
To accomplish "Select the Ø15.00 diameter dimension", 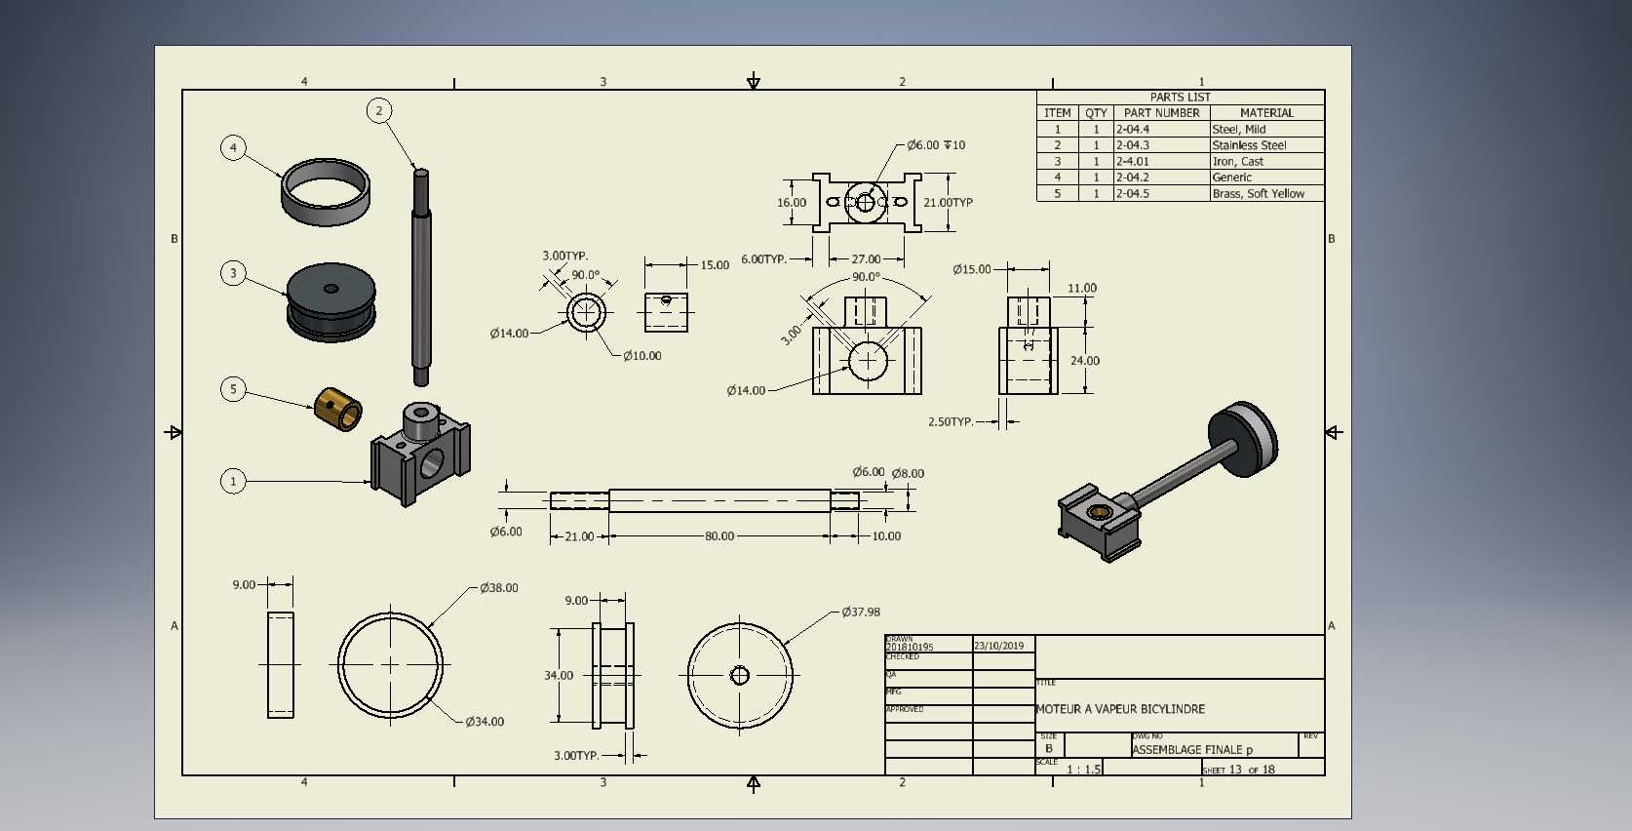I will (972, 269).
